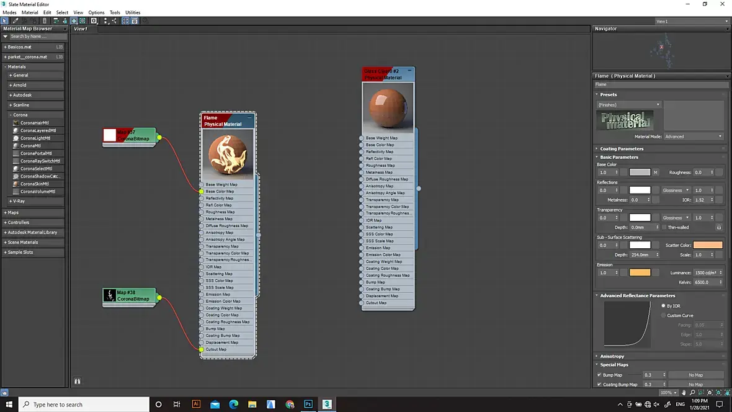The image size is (732, 412).
Task: Click Coating Bump Map No Map button
Action: coord(695,385)
